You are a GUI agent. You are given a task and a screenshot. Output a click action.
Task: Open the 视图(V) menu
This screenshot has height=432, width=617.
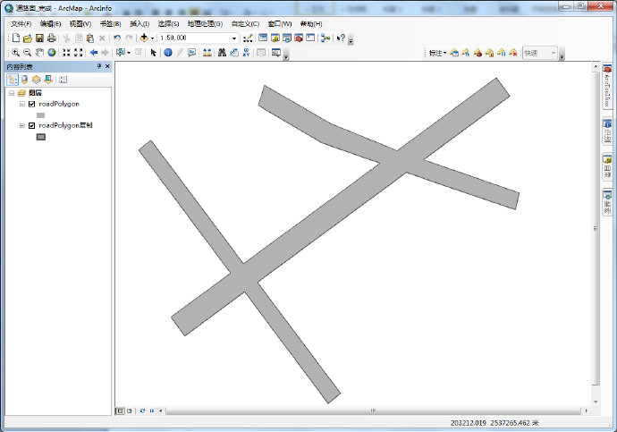click(x=80, y=24)
